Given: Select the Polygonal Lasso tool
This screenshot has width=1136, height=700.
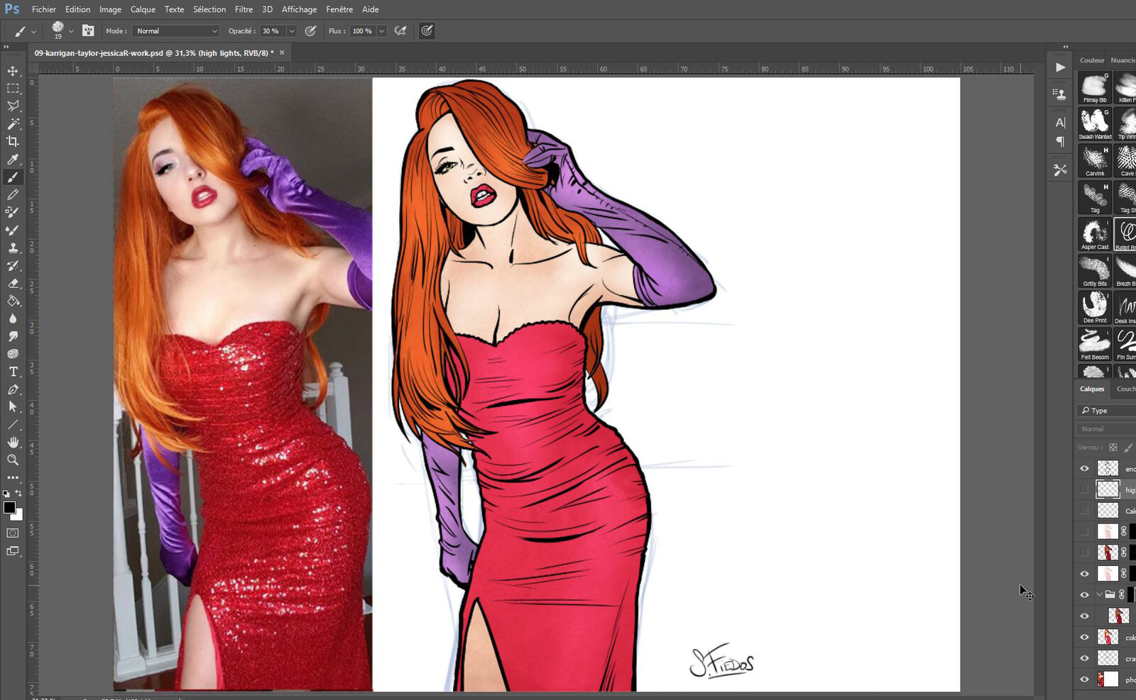Looking at the screenshot, I should (x=13, y=106).
